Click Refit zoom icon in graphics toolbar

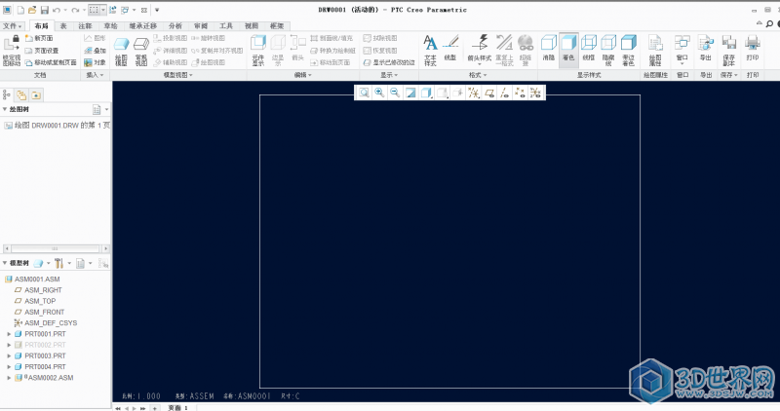point(364,93)
